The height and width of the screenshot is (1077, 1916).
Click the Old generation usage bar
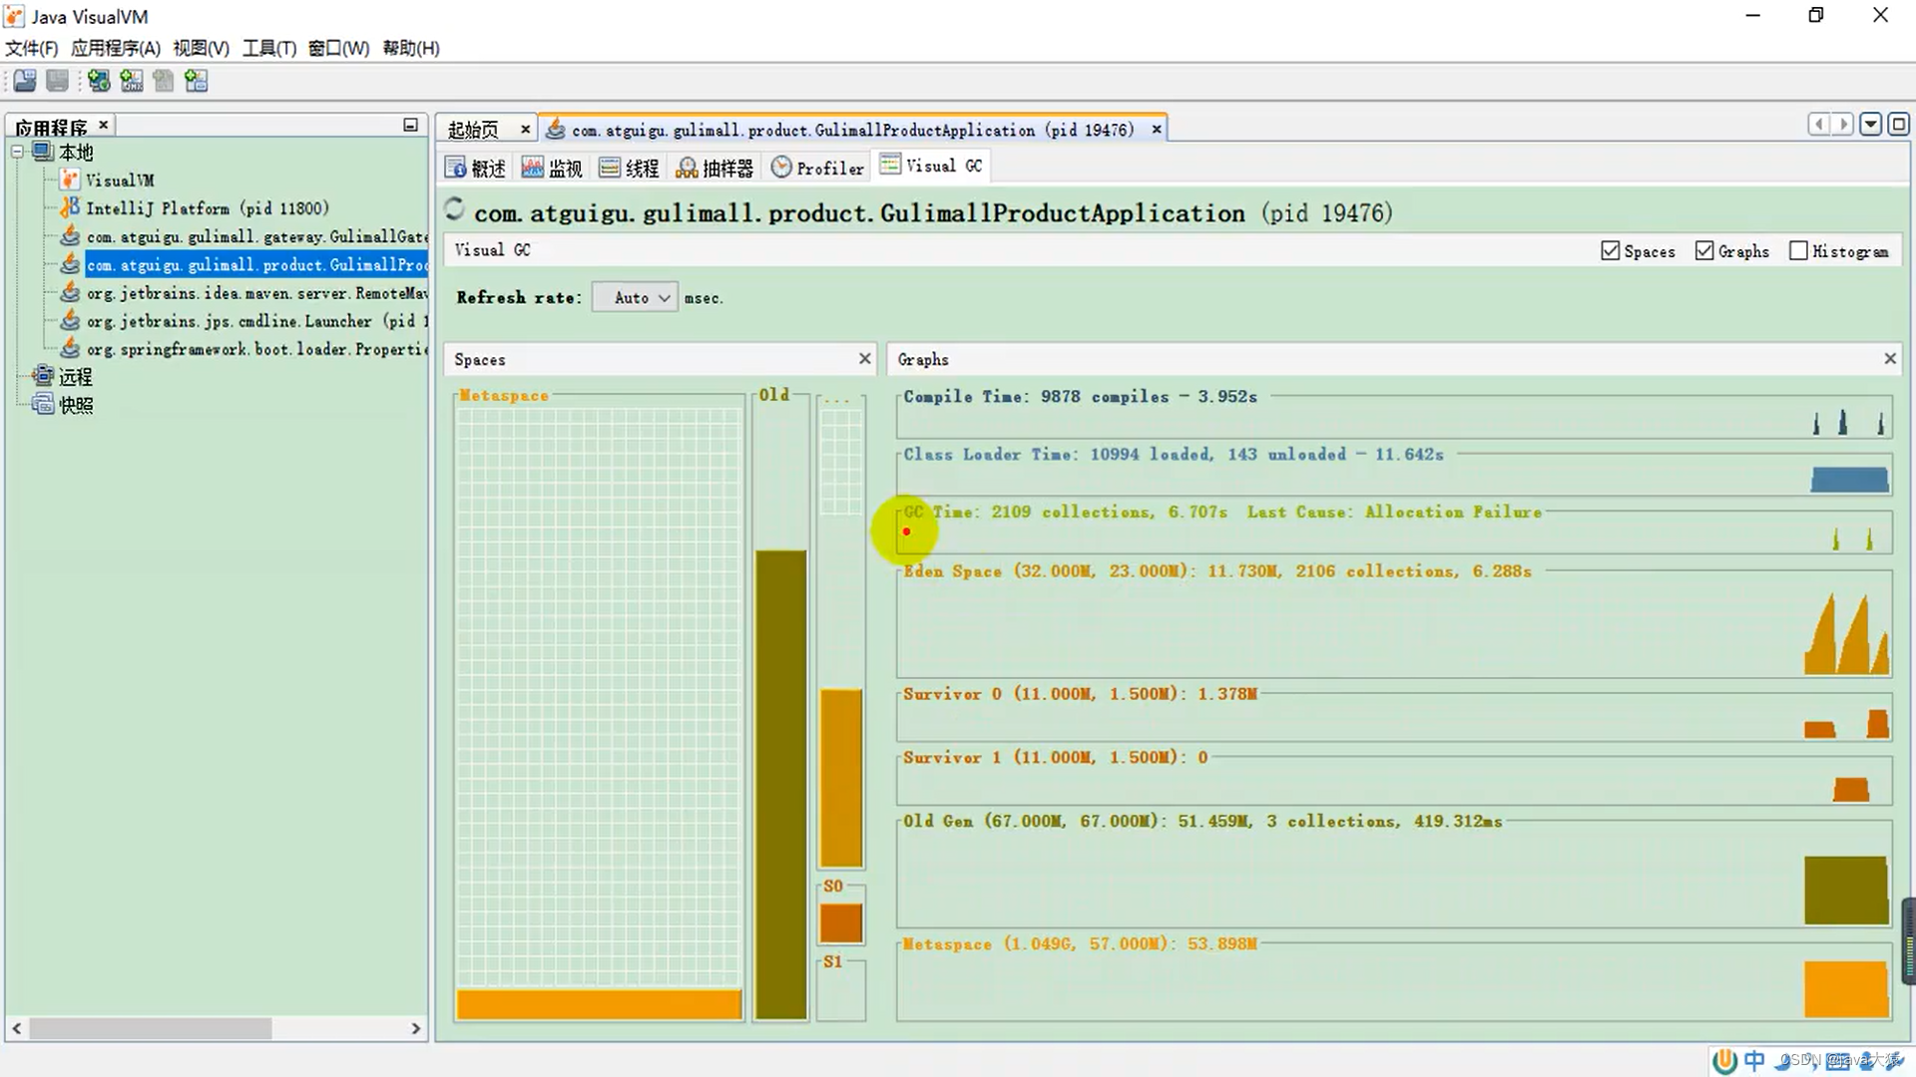point(780,783)
